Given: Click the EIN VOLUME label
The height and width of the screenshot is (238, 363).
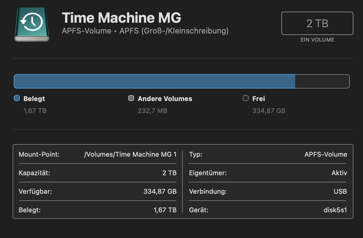Looking at the screenshot, I should 317,40.
